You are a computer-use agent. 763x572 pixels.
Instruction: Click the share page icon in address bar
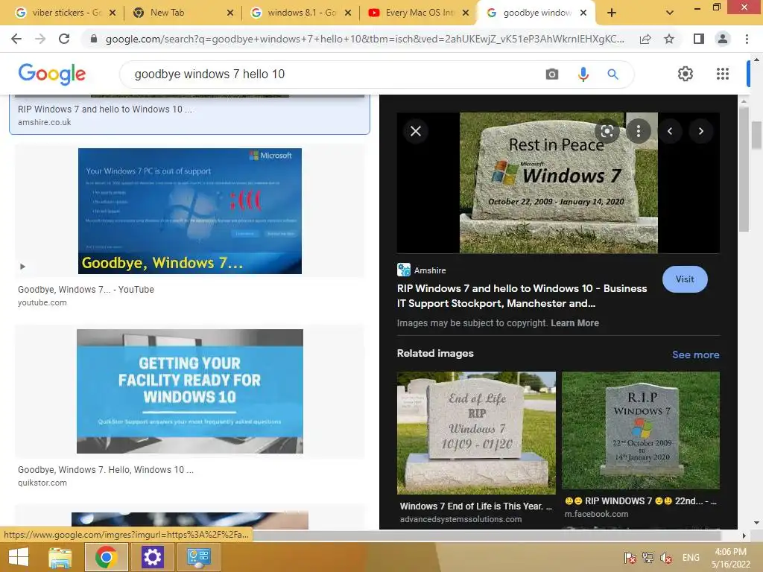(x=645, y=39)
